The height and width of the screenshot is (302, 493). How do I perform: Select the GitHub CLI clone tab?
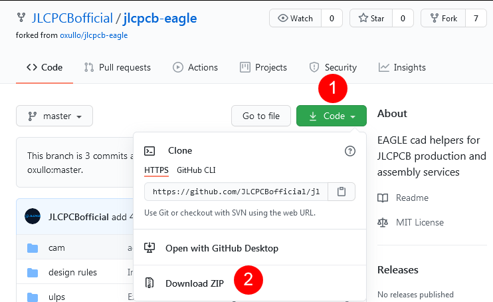(x=196, y=170)
